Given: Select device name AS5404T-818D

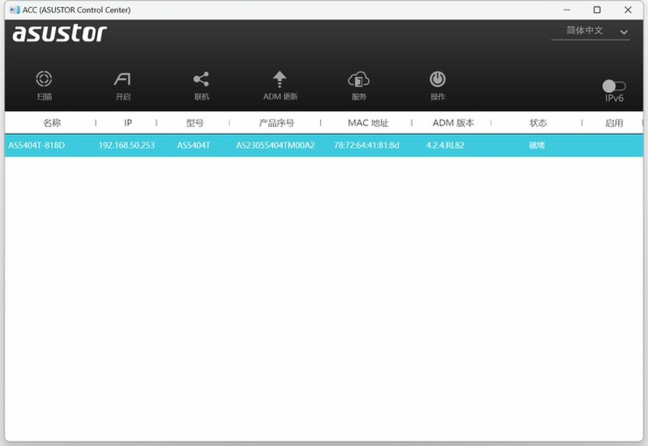Looking at the screenshot, I should pos(36,146).
